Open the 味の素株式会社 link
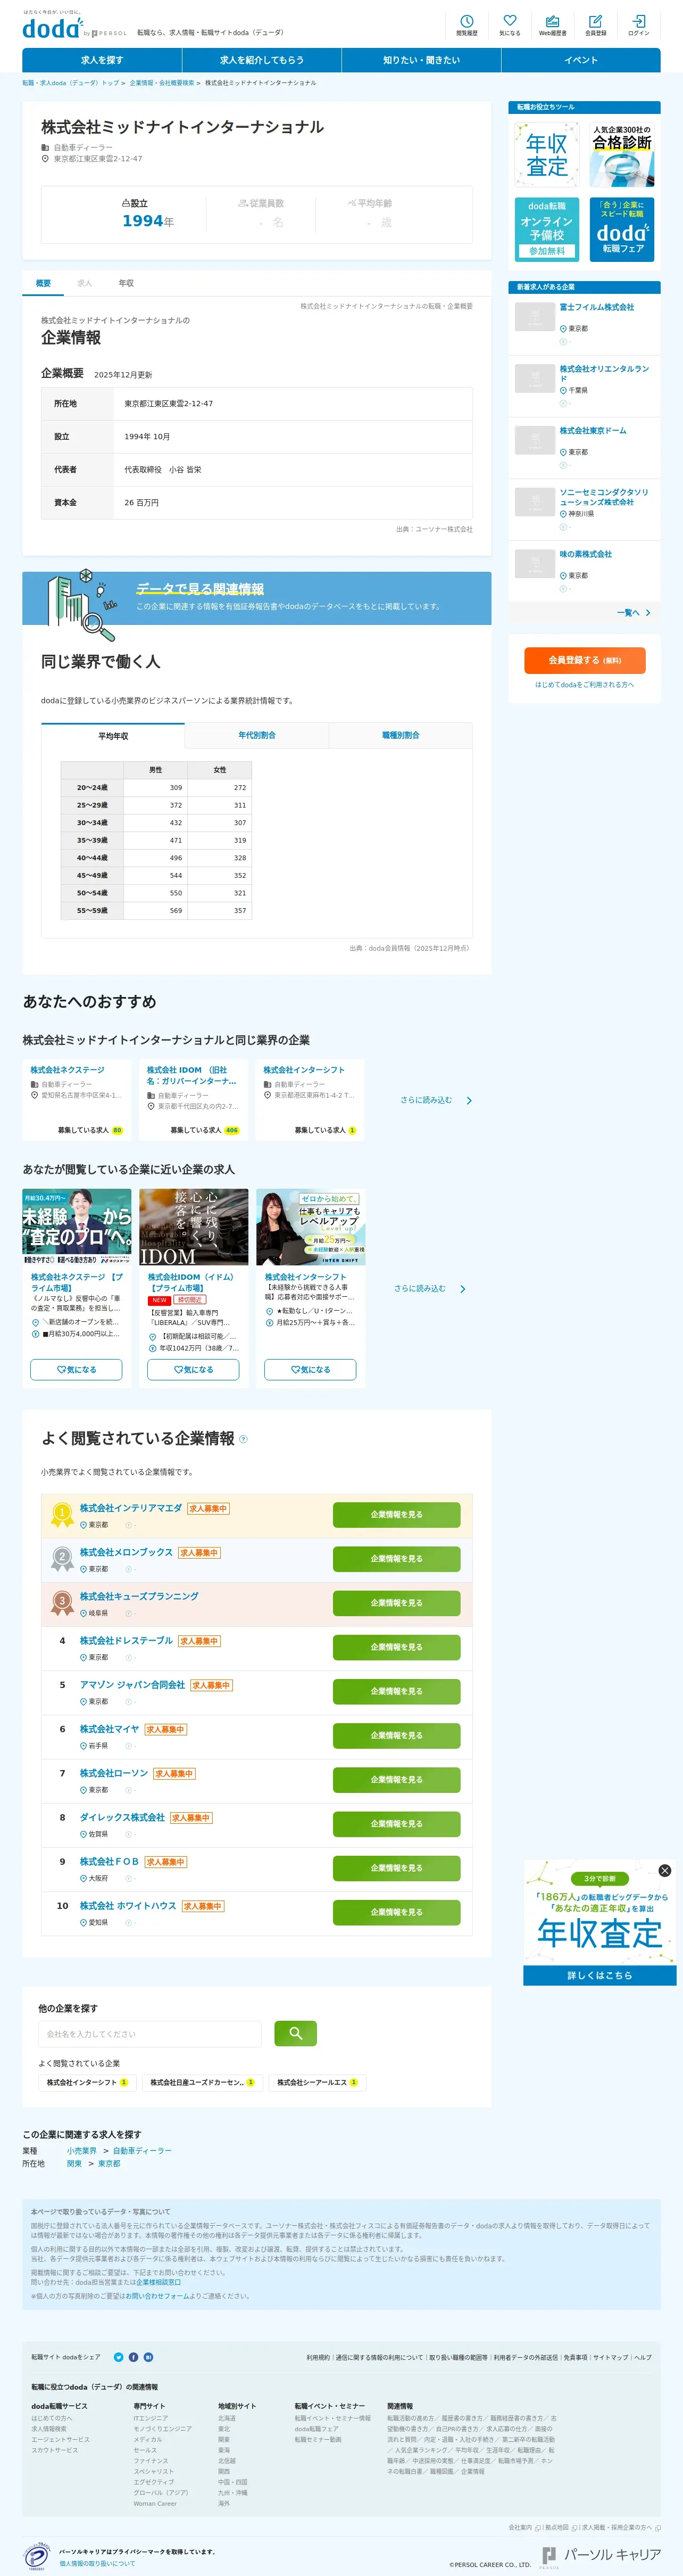 click(585, 554)
